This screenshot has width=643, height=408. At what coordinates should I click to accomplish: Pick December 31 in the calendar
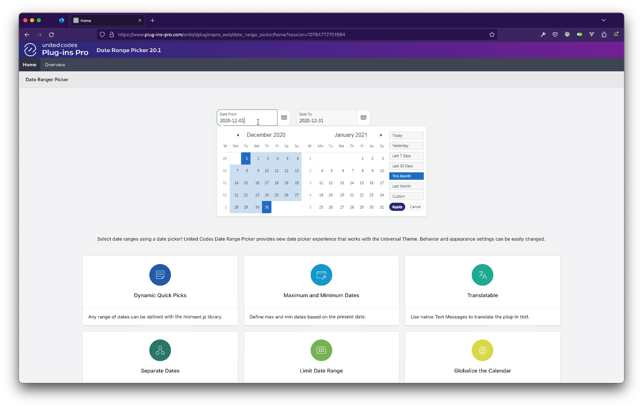pos(267,207)
